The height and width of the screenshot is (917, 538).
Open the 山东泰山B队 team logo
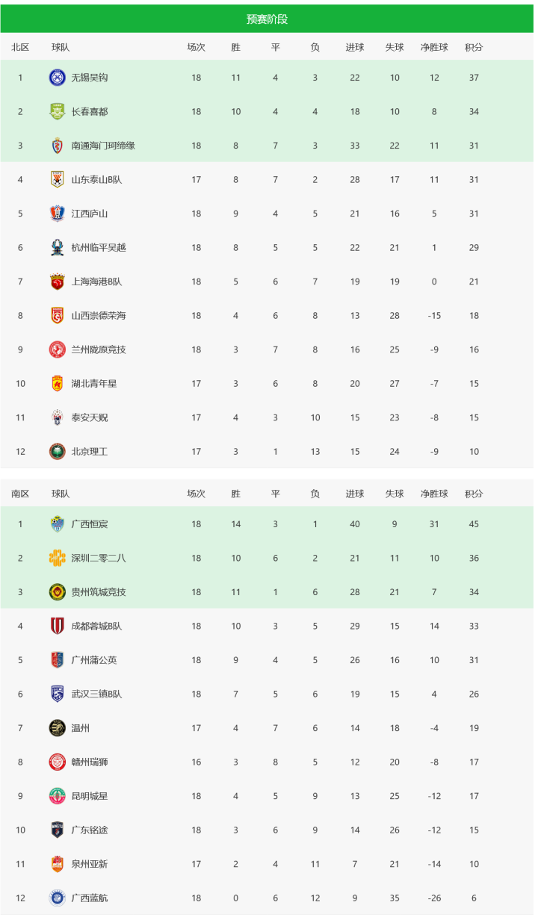click(x=58, y=180)
